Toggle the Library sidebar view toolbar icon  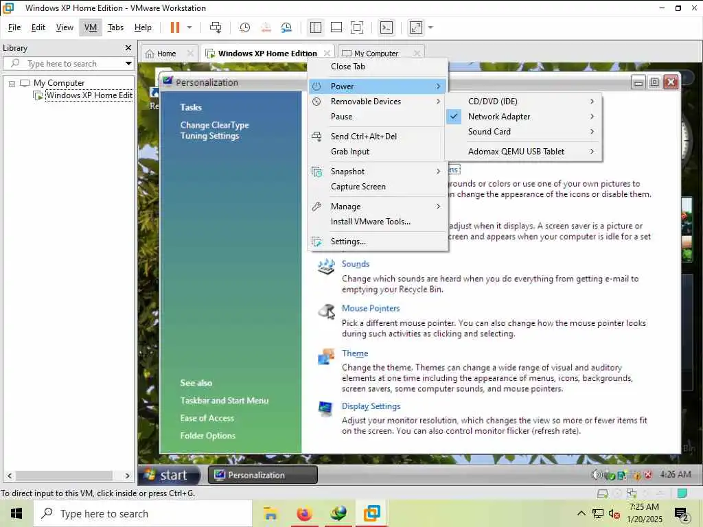(316, 27)
